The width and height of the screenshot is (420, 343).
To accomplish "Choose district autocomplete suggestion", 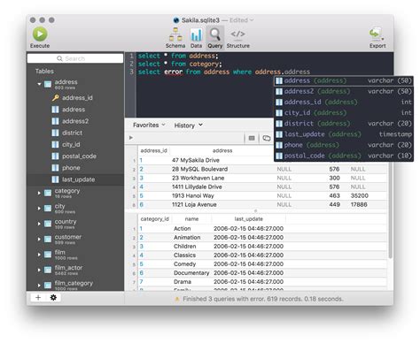I will tap(344, 124).
